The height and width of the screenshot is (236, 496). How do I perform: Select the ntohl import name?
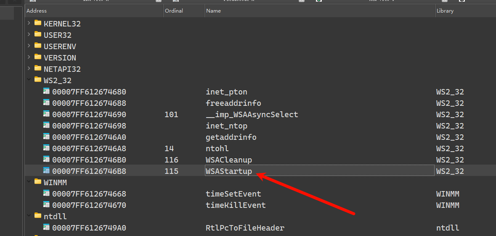(217, 149)
